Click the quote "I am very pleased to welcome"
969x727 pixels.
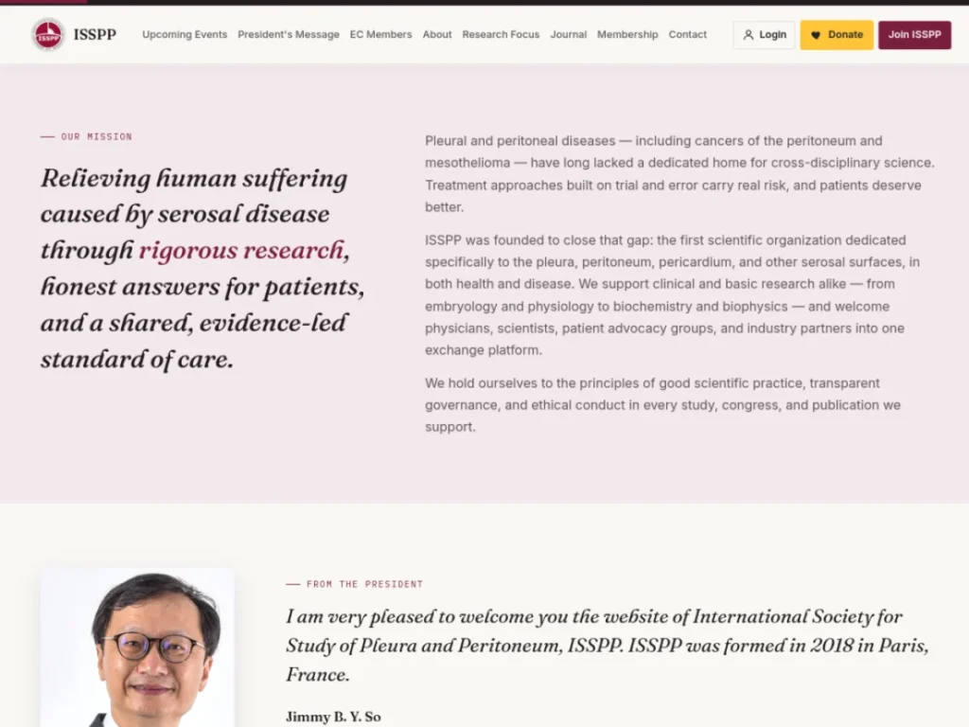(x=607, y=646)
